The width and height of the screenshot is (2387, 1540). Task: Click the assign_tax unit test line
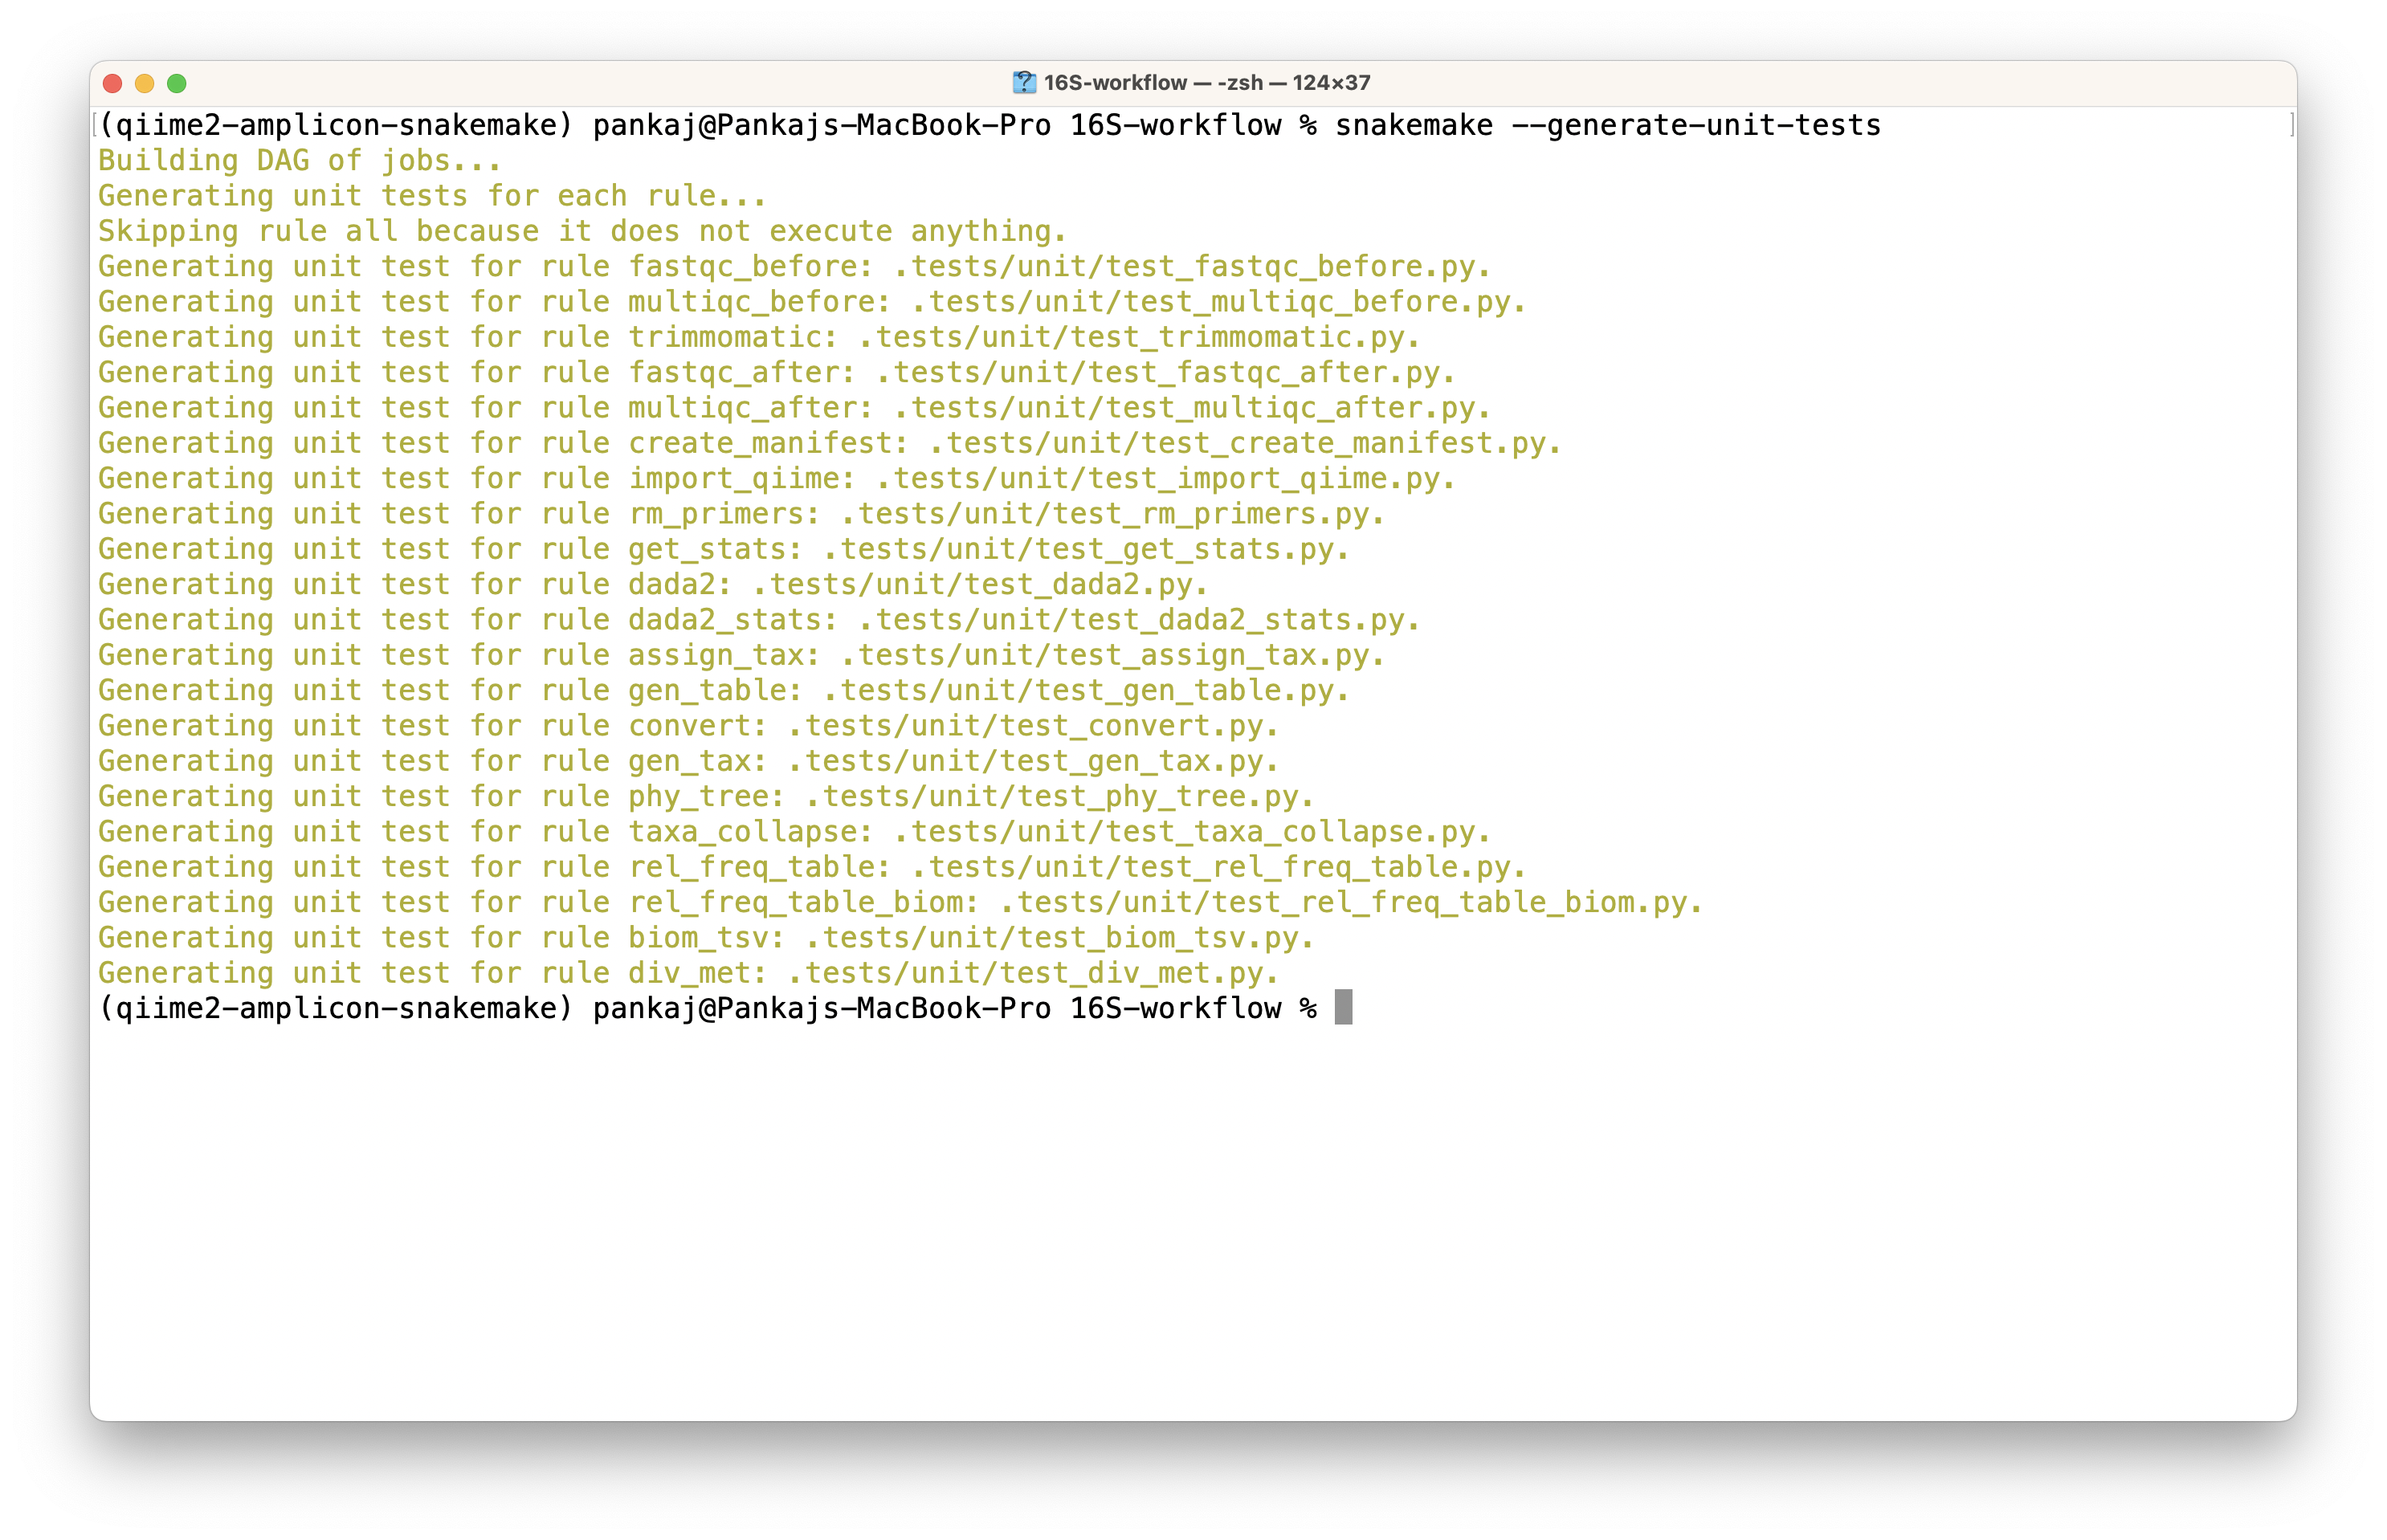[741, 655]
